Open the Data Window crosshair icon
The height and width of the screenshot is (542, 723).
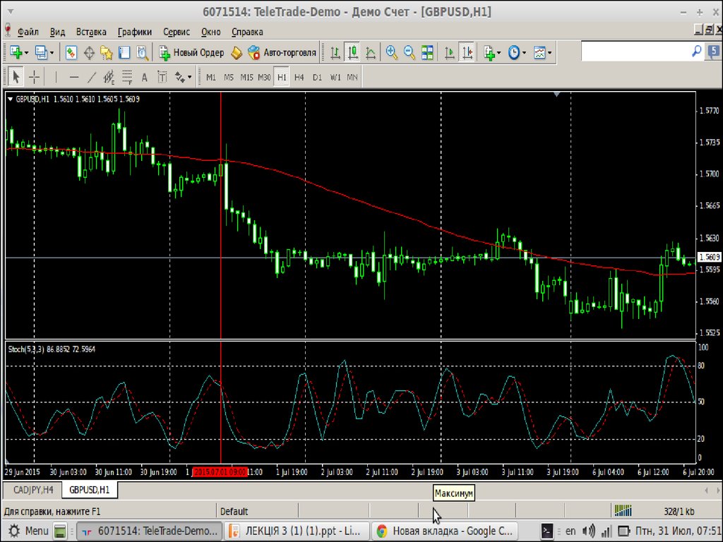pos(89,52)
